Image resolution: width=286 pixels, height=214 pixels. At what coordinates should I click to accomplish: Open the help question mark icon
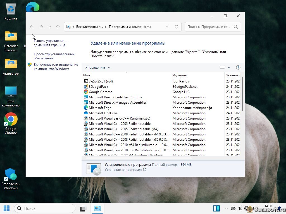tap(238, 67)
